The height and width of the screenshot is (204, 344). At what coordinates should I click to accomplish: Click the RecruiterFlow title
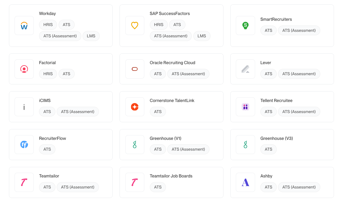coord(52,139)
